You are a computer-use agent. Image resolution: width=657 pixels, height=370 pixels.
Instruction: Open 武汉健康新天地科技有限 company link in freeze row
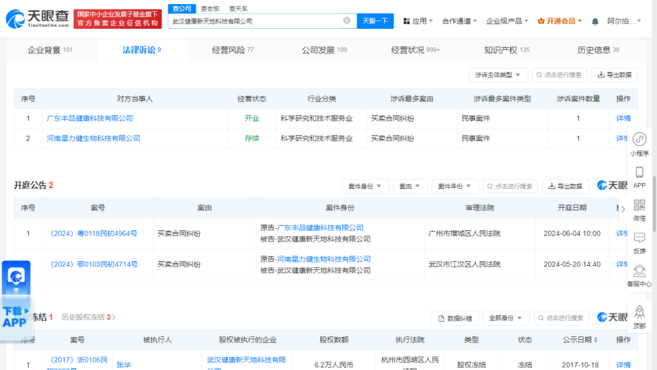(x=246, y=362)
